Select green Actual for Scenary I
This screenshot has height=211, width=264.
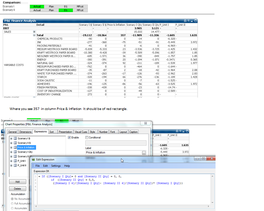point(37,7)
